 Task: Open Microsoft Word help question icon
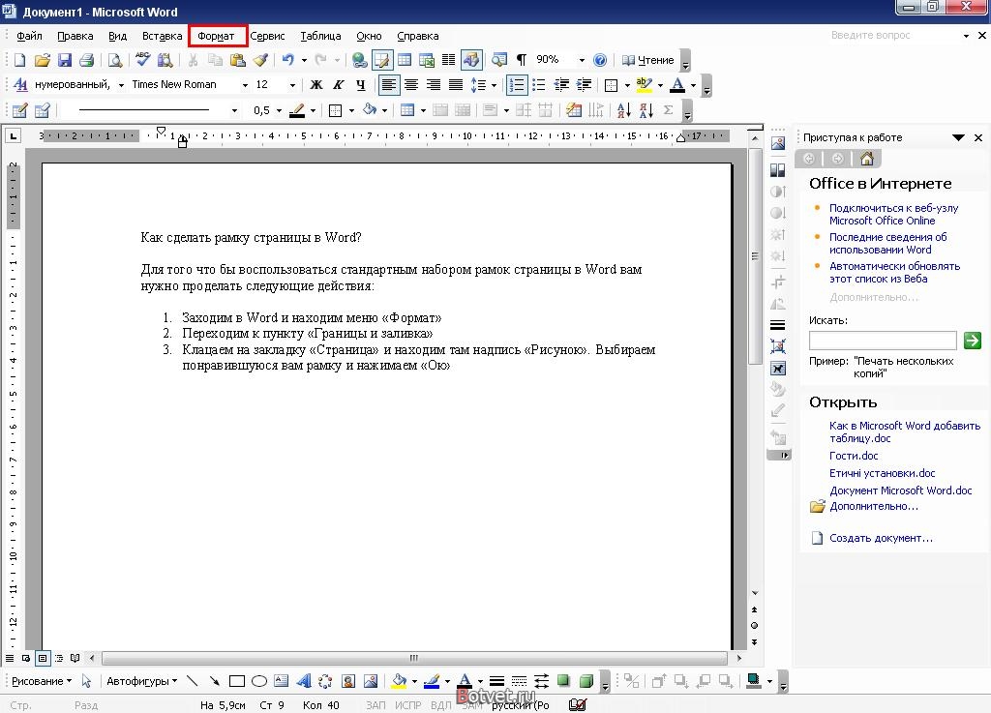coord(600,60)
